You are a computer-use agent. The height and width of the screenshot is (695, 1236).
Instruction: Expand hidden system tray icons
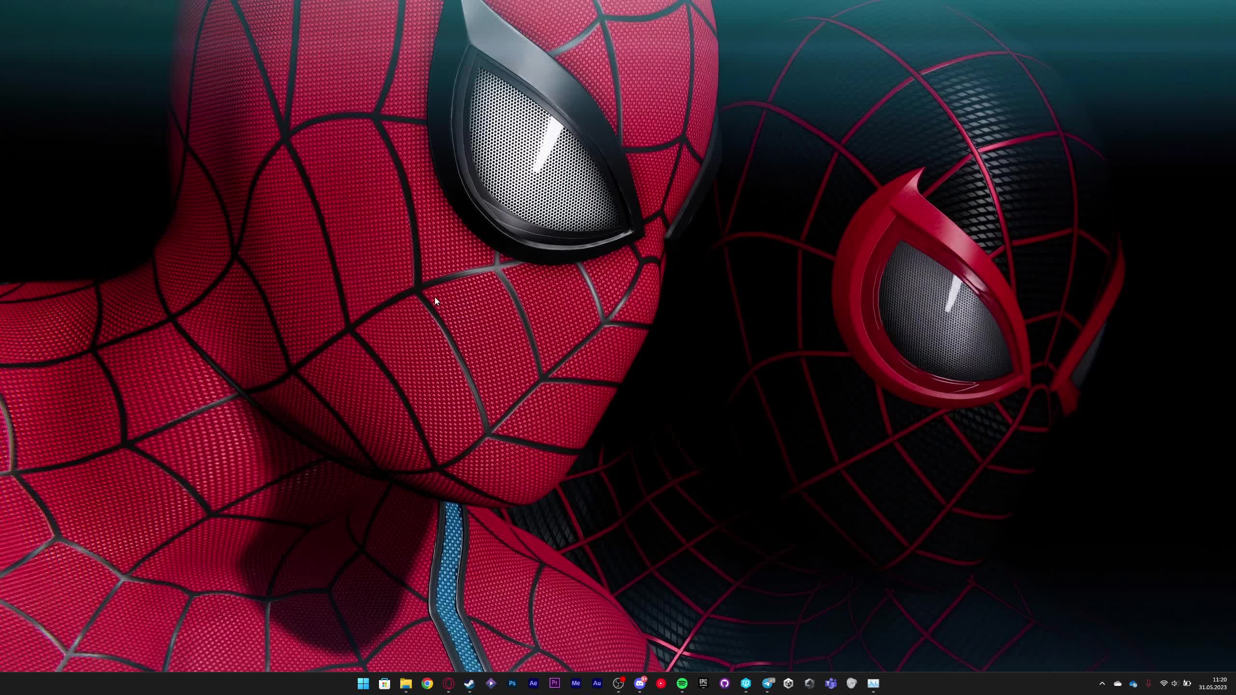pyautogui.click(x=1102, y=683)
